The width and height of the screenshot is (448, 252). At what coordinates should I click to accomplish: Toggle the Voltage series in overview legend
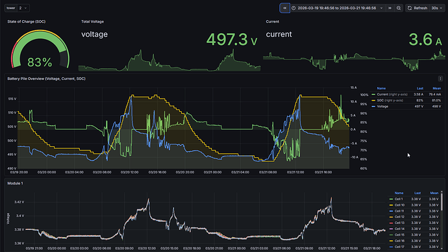coord(382,107)
